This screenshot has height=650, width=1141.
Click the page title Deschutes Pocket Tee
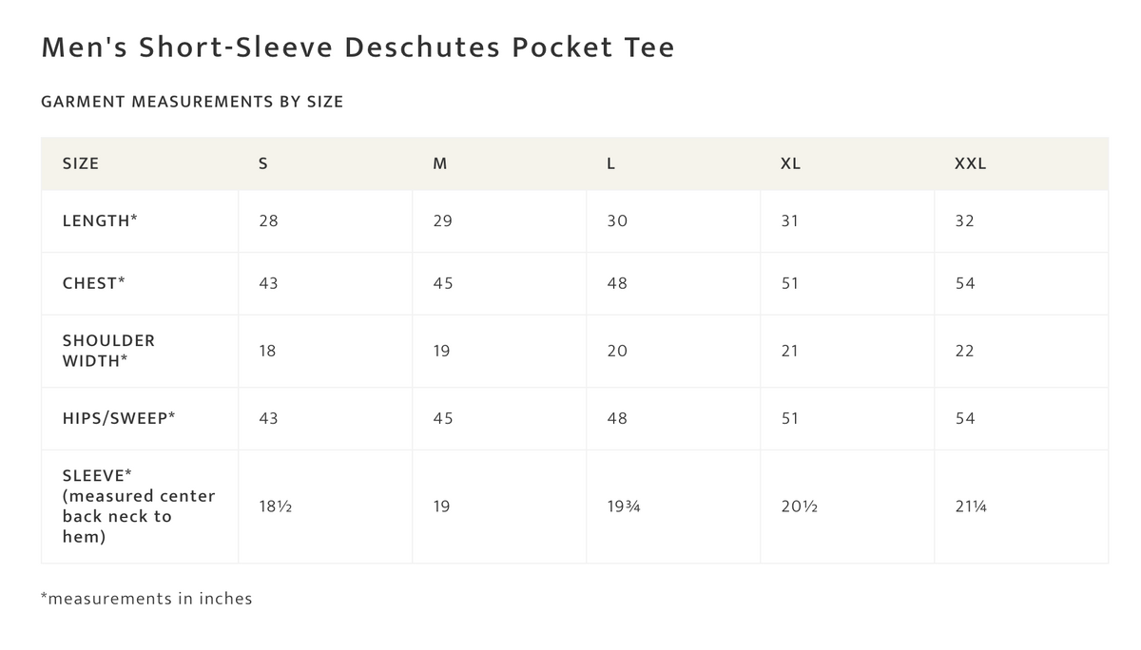358,48
